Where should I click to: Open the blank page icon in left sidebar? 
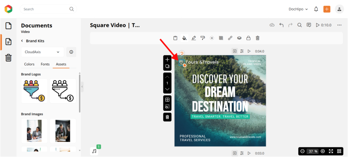click(x=8, y=25)
